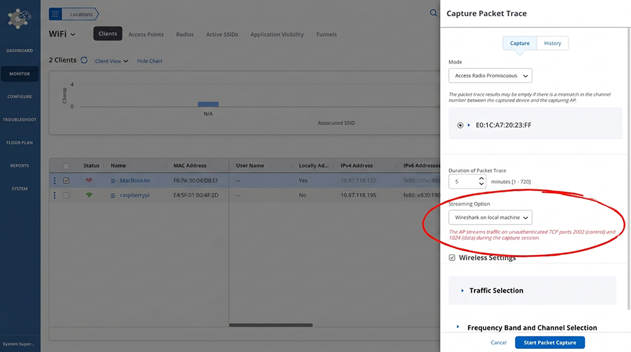Open Floor Plan in the sidebar
The height and width of the screenshot is (352, 631).
20,143
